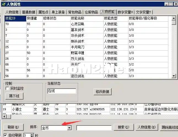Screen dimensions: 178x137
Task: Click the 技能ID column header
Action: (15, 18)
